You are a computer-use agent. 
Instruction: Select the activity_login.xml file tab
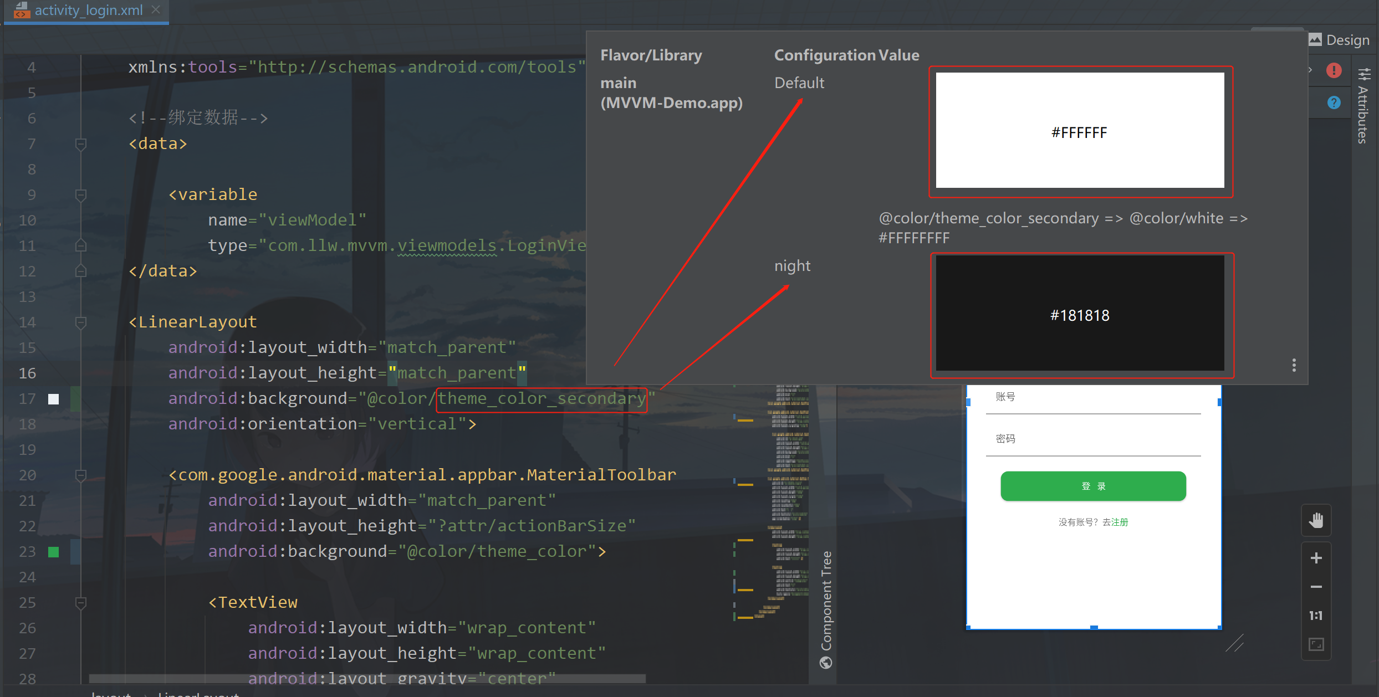(86, 11)
